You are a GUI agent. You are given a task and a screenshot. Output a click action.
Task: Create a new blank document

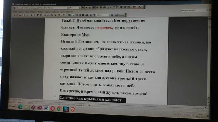click(x=14, y=15)
